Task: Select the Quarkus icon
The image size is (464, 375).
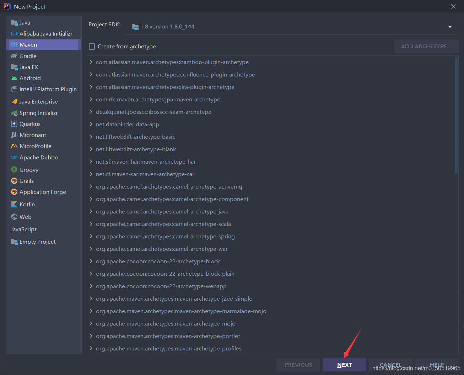Action: [x=14, y=124]
